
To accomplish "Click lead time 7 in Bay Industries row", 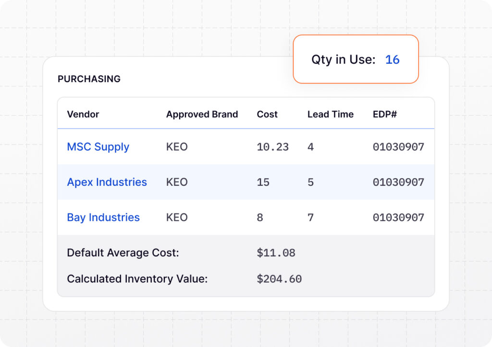I will coord(310,217).
